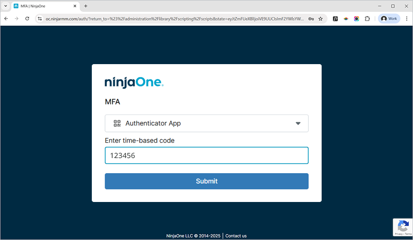Click the Fonts Ninja extension icon

click(335, 19)
